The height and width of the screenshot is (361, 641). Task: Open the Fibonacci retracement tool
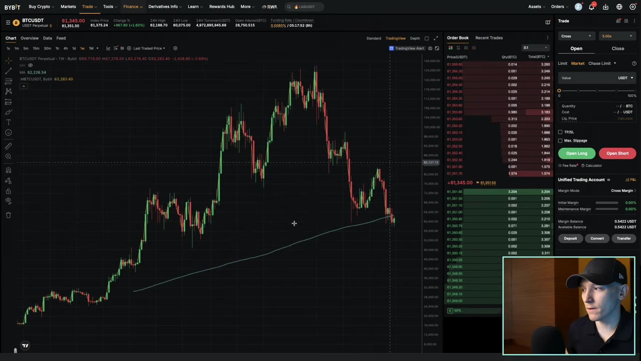pos(9,81)
